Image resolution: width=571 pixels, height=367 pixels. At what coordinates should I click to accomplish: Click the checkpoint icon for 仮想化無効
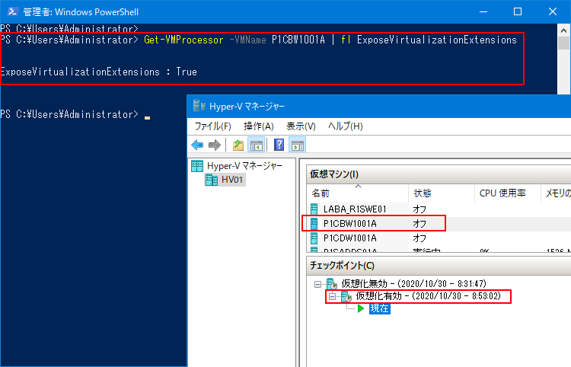tap(332, 283)
